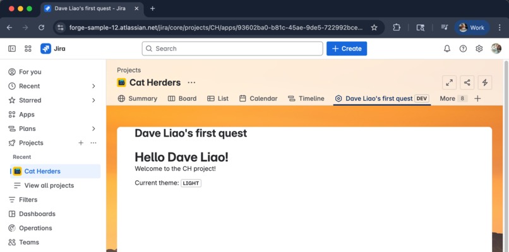The image size is (509, 252).
Task: Close the Jira browser tab
Action: pos(136,8)
